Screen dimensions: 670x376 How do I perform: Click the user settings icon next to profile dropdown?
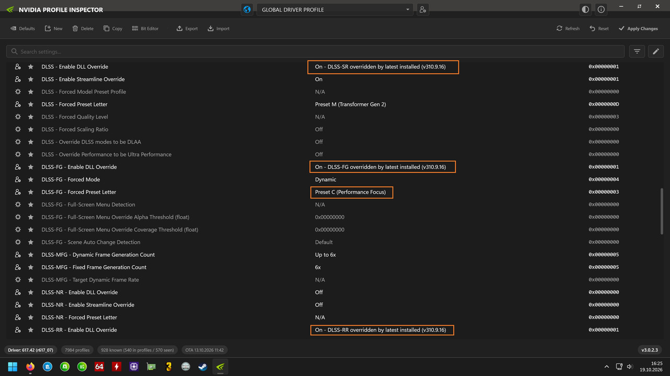point(422,9)
